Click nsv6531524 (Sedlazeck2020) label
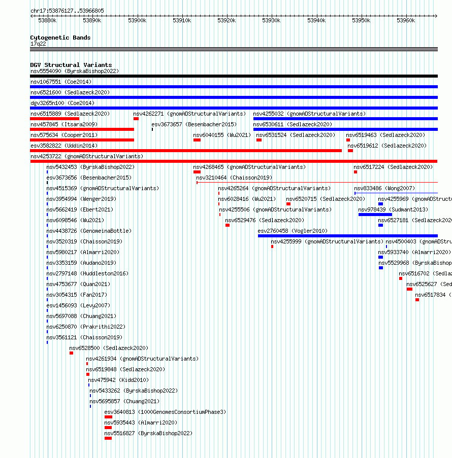Image resolution: width=452 pixels, height=458 pixels. tap(296, 135)
